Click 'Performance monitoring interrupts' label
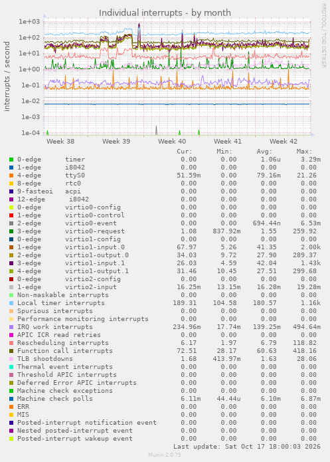The image size is (330, 462). point(83,319)
